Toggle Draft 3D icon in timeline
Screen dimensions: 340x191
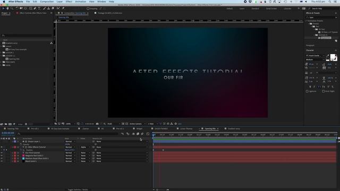(128, 134)
